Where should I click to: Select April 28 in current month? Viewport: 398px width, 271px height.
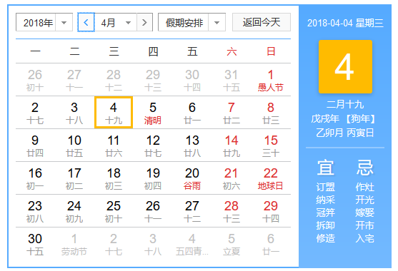click(232, 211)
